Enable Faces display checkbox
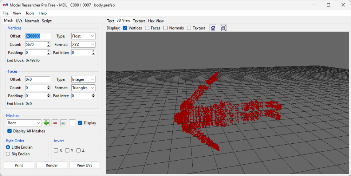The image size is (351, 176). point(147,28)
